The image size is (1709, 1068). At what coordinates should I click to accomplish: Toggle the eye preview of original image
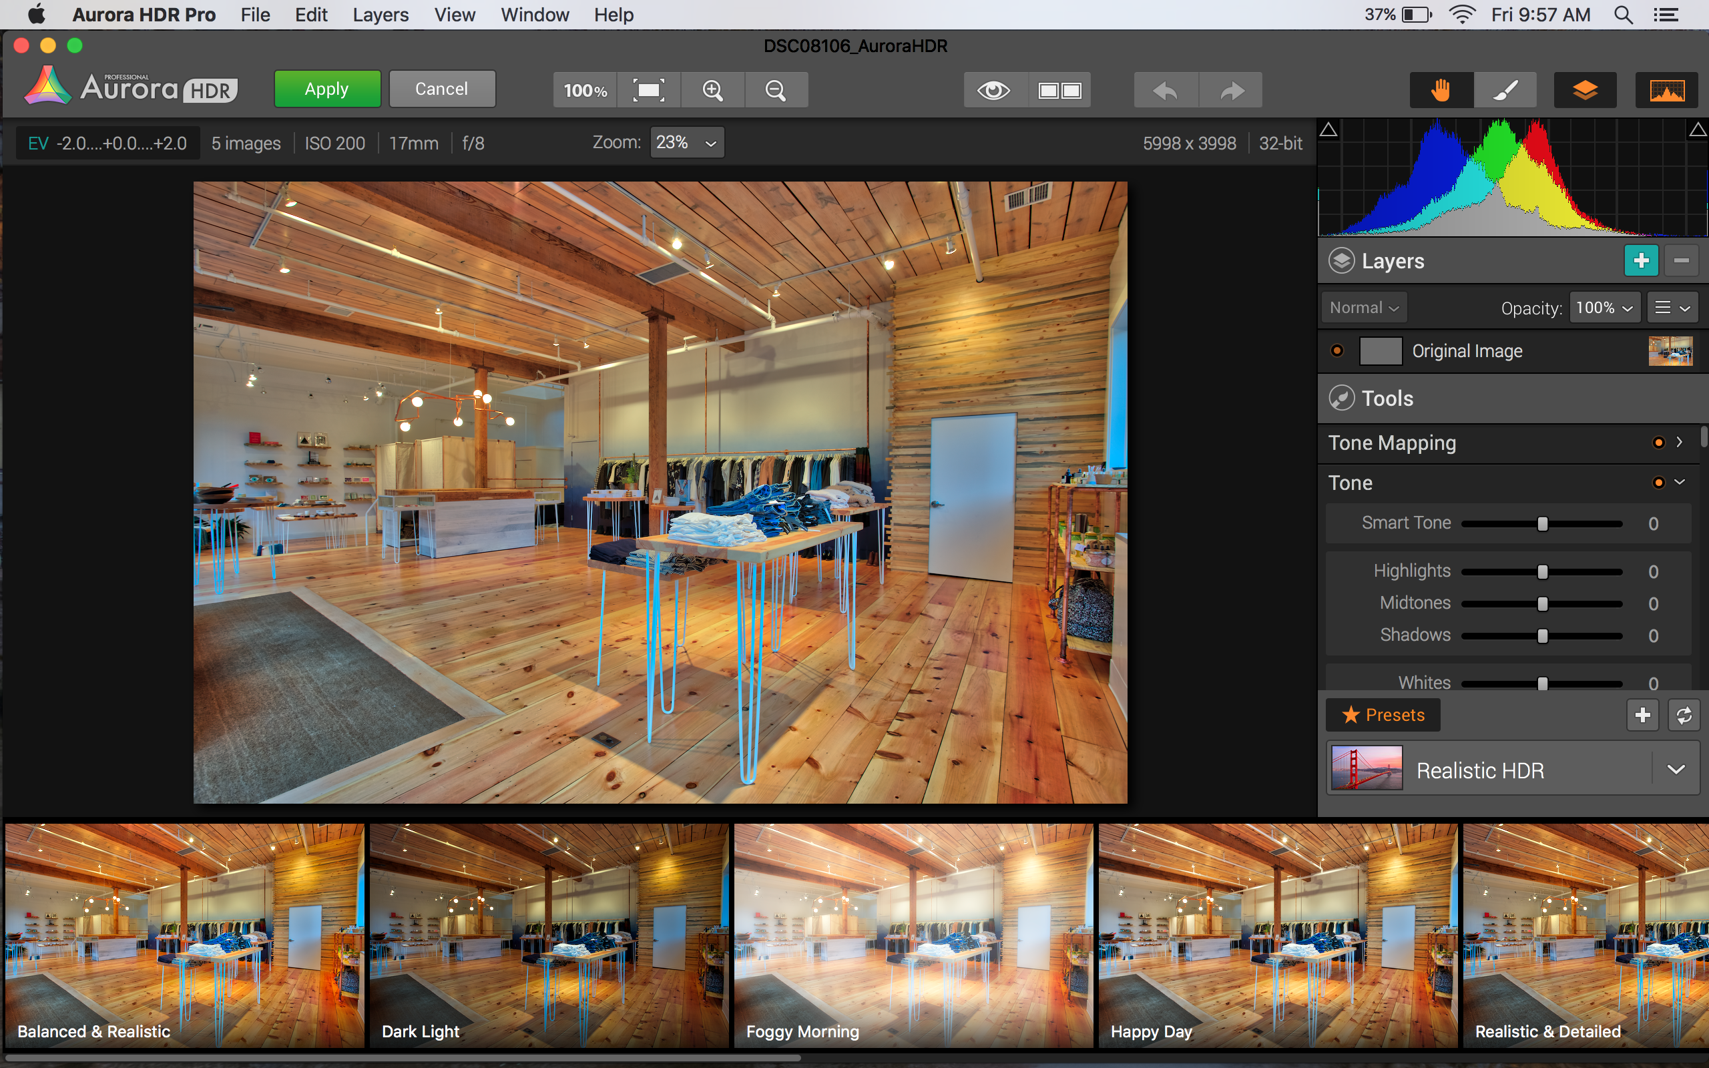[993, 90]
